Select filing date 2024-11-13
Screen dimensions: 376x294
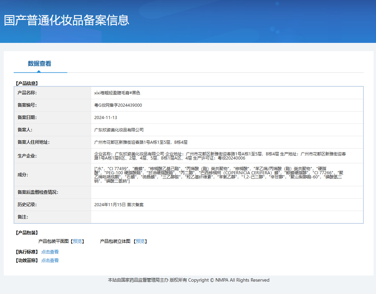[105, 117]
